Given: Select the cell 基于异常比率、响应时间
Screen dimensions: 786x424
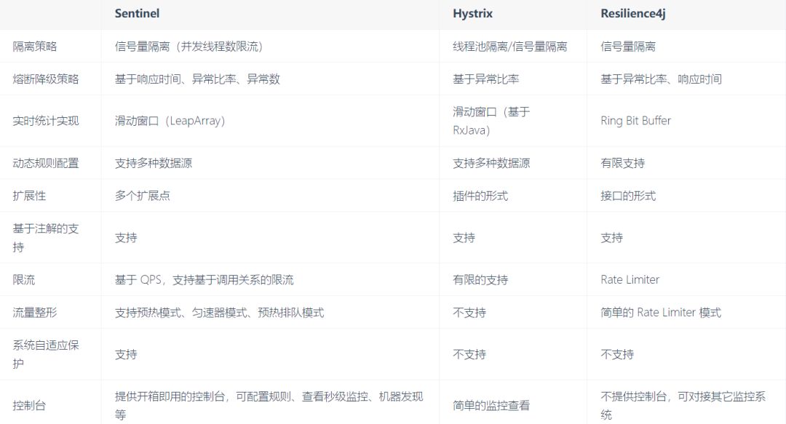Looking at the screenshot, I should coord(661,79).
